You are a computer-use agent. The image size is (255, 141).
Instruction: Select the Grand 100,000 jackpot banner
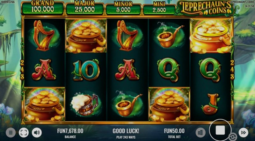43,8
